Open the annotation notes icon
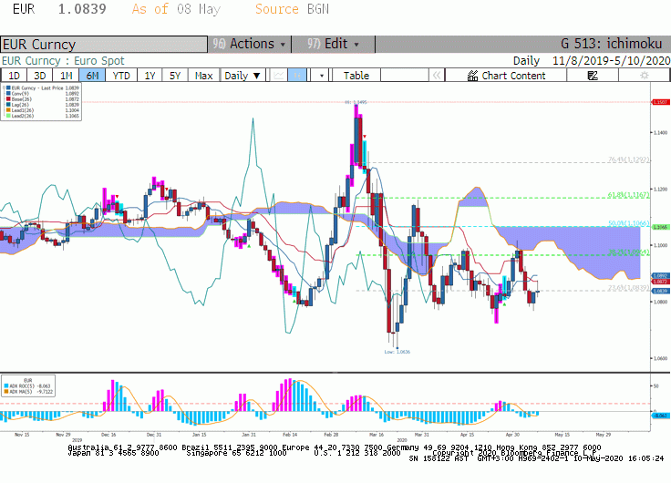The height and width of the screenshot is (483, 671). (593, 76)
